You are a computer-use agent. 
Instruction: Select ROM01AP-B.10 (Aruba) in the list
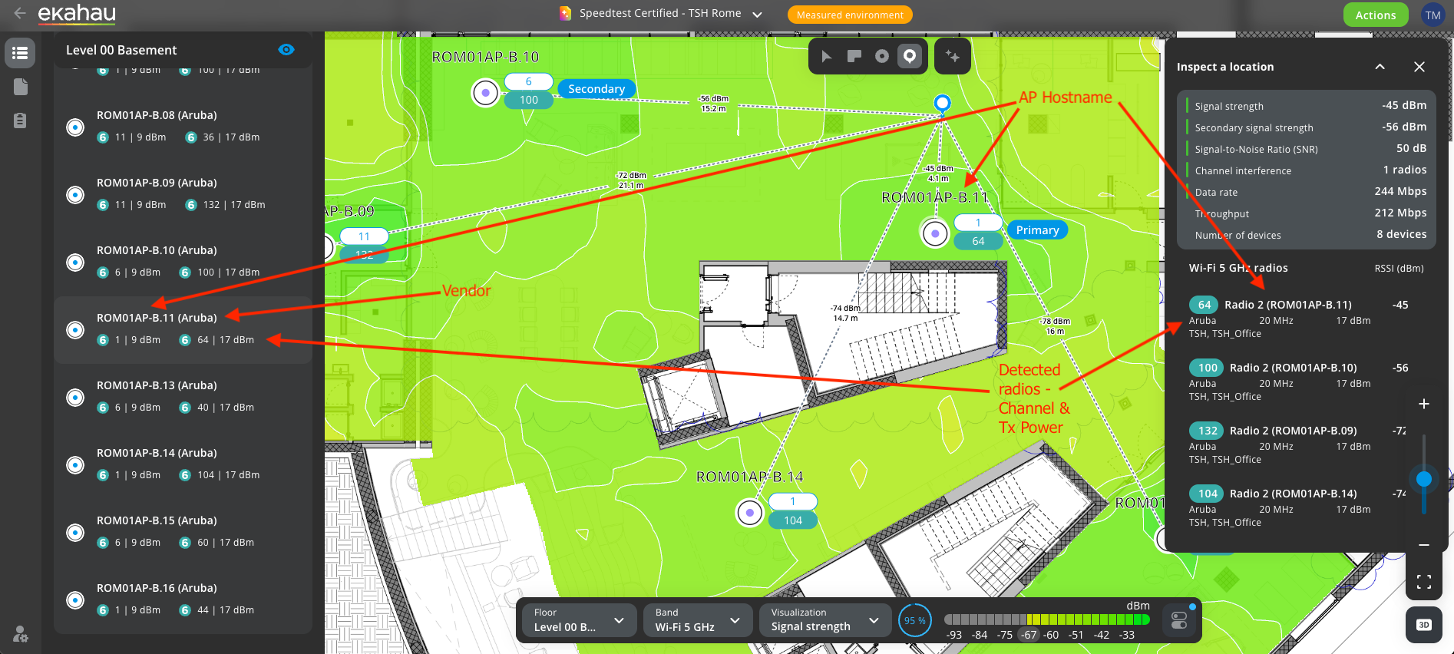tap(183, 262)
